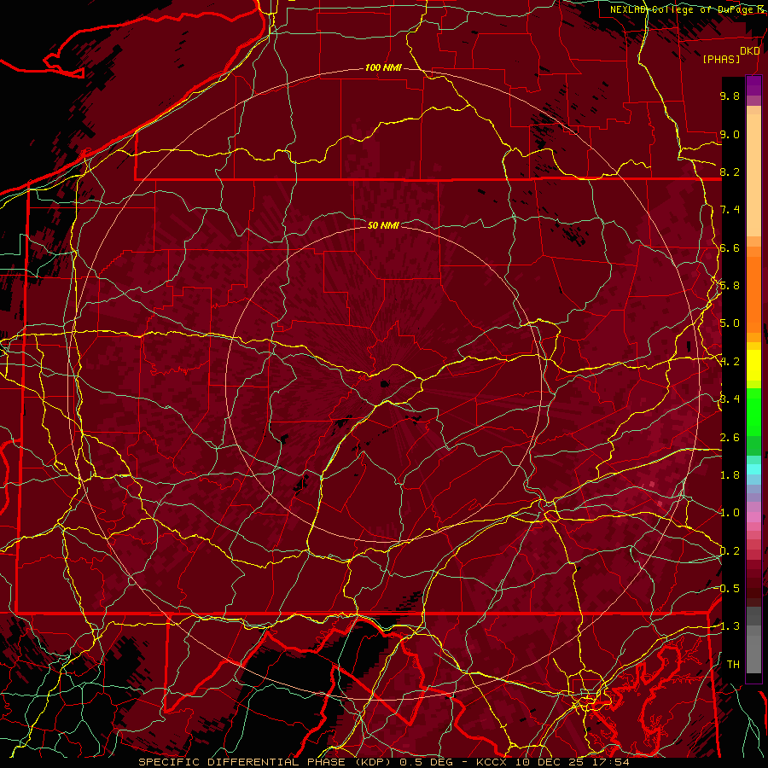Select the 6.6 color scale value

point(730,247)
